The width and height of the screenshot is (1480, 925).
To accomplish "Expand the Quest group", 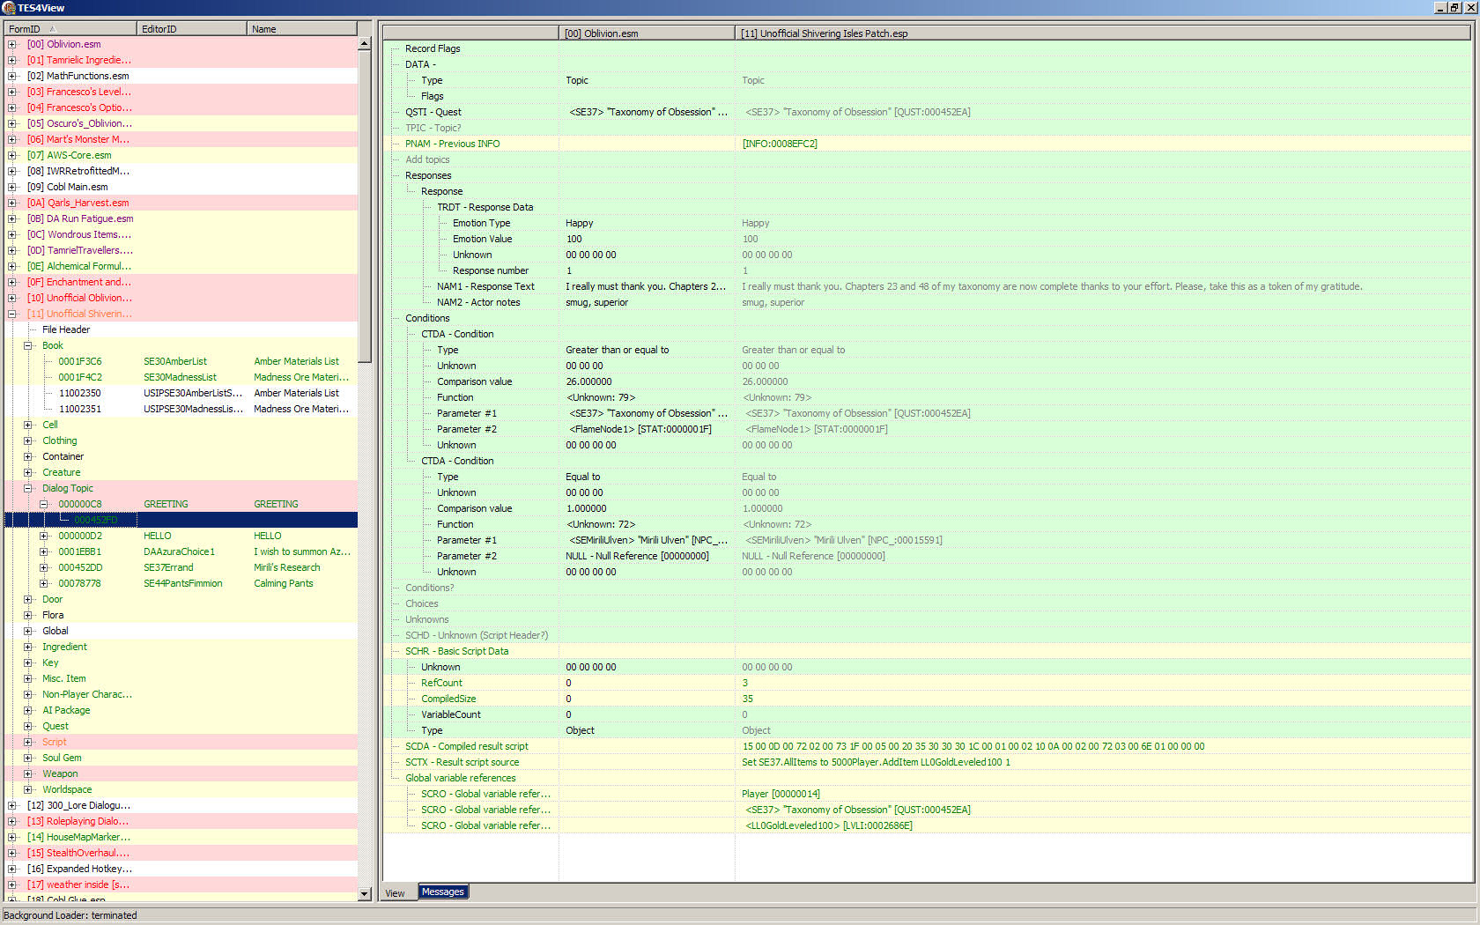I will (27, 726).
